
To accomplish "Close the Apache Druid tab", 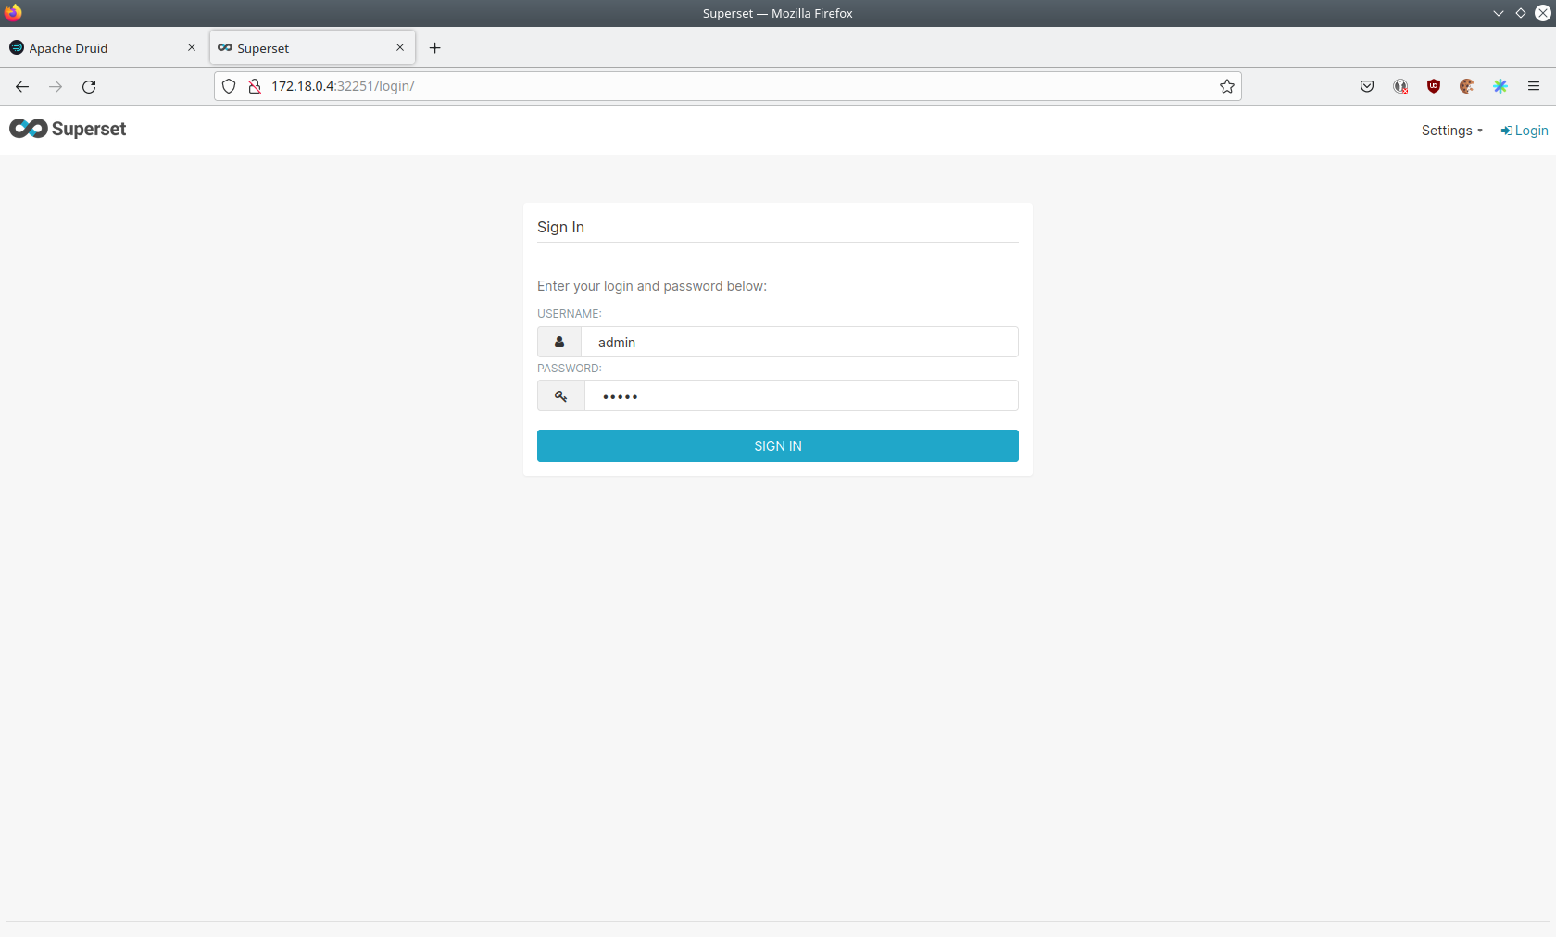I will (x=192, y=47).
